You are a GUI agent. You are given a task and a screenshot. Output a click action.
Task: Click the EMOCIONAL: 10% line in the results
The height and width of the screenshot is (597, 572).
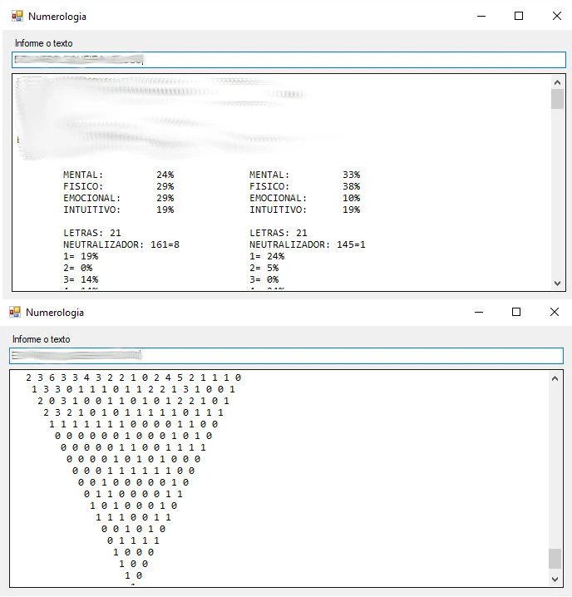(304, 199)
